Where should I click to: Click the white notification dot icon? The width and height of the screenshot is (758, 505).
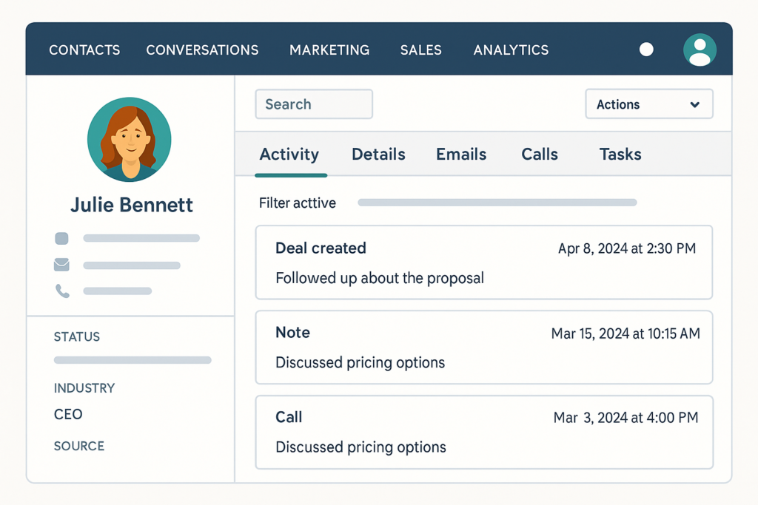[x=646, y=50]
